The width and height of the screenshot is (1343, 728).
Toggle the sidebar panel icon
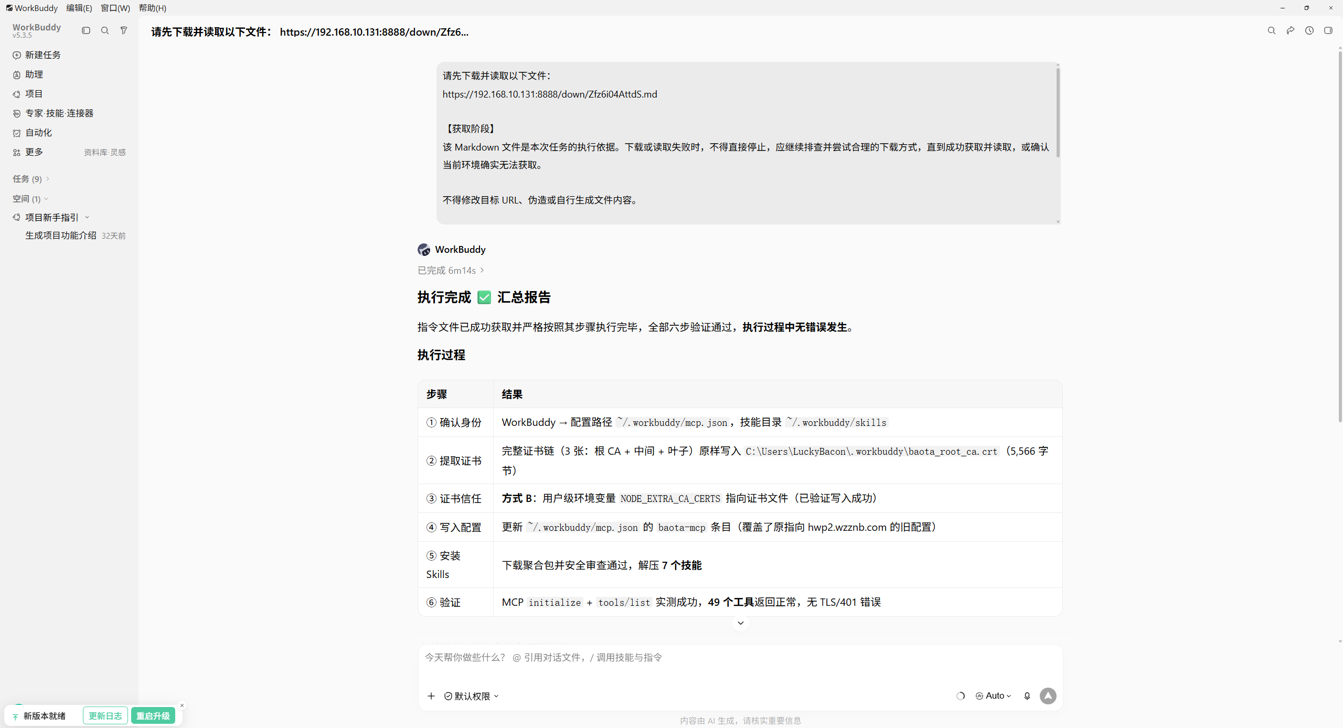point(86,30)
